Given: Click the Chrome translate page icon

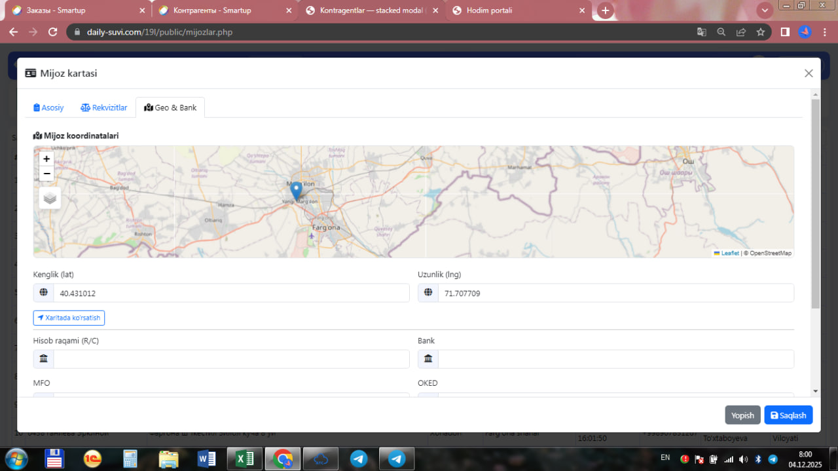Looking at the screenshot, I should click(701, 32).
